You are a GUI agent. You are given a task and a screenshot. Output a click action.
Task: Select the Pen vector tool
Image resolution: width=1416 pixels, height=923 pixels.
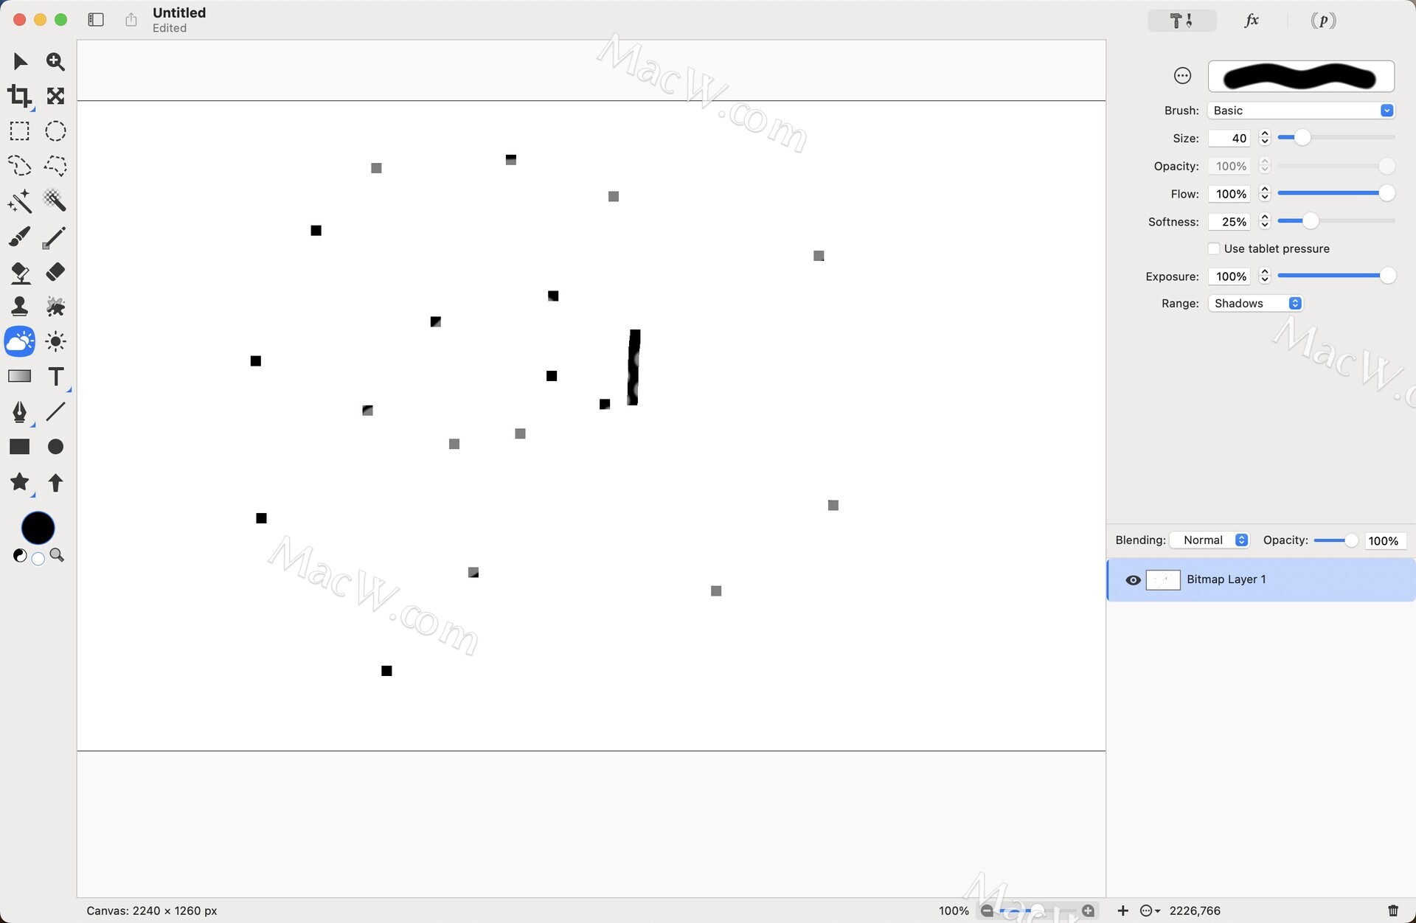[x=20, y=411]
